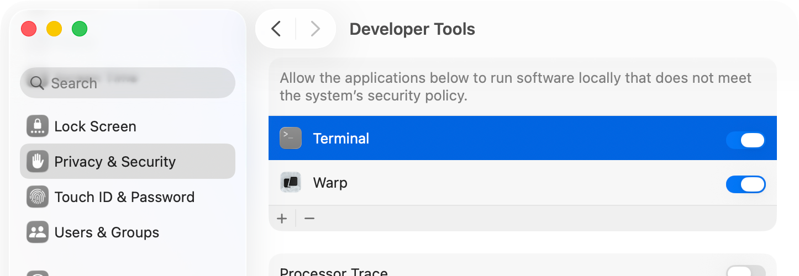The image size is (799, 276).
Task: Go back with the left chevron button
Action: [276, 29]
